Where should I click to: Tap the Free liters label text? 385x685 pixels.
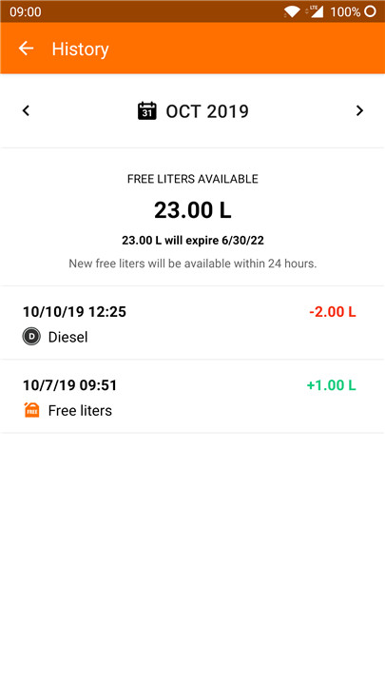[x=80, y=410]
